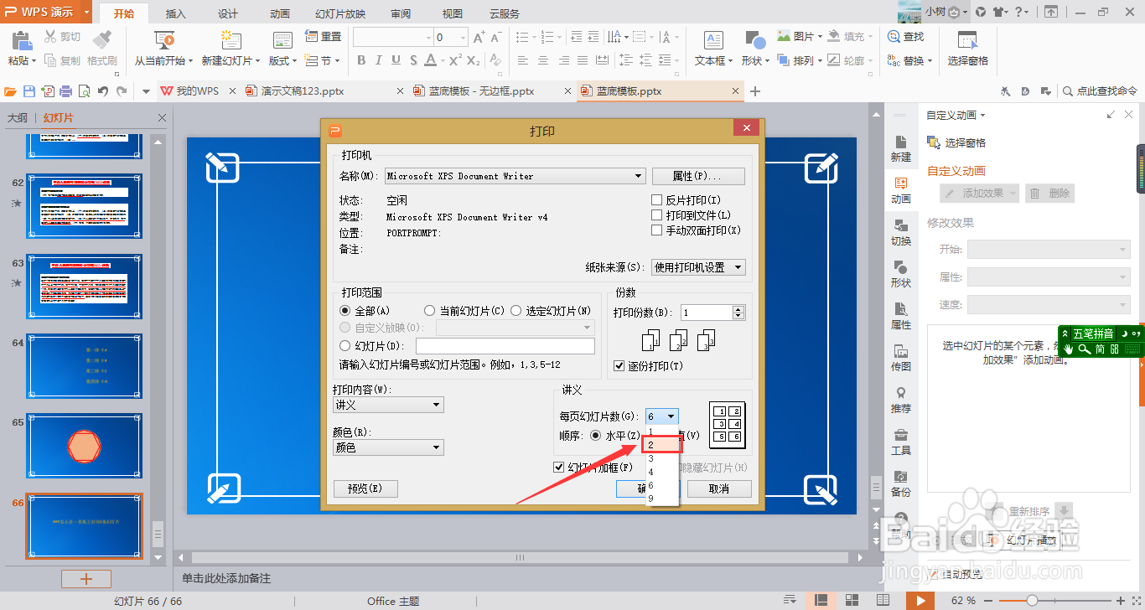1145x610 pixels.
Task: Select horizontal (水平) order radio button
Action: pyautogui.click(x=596, y=435)
